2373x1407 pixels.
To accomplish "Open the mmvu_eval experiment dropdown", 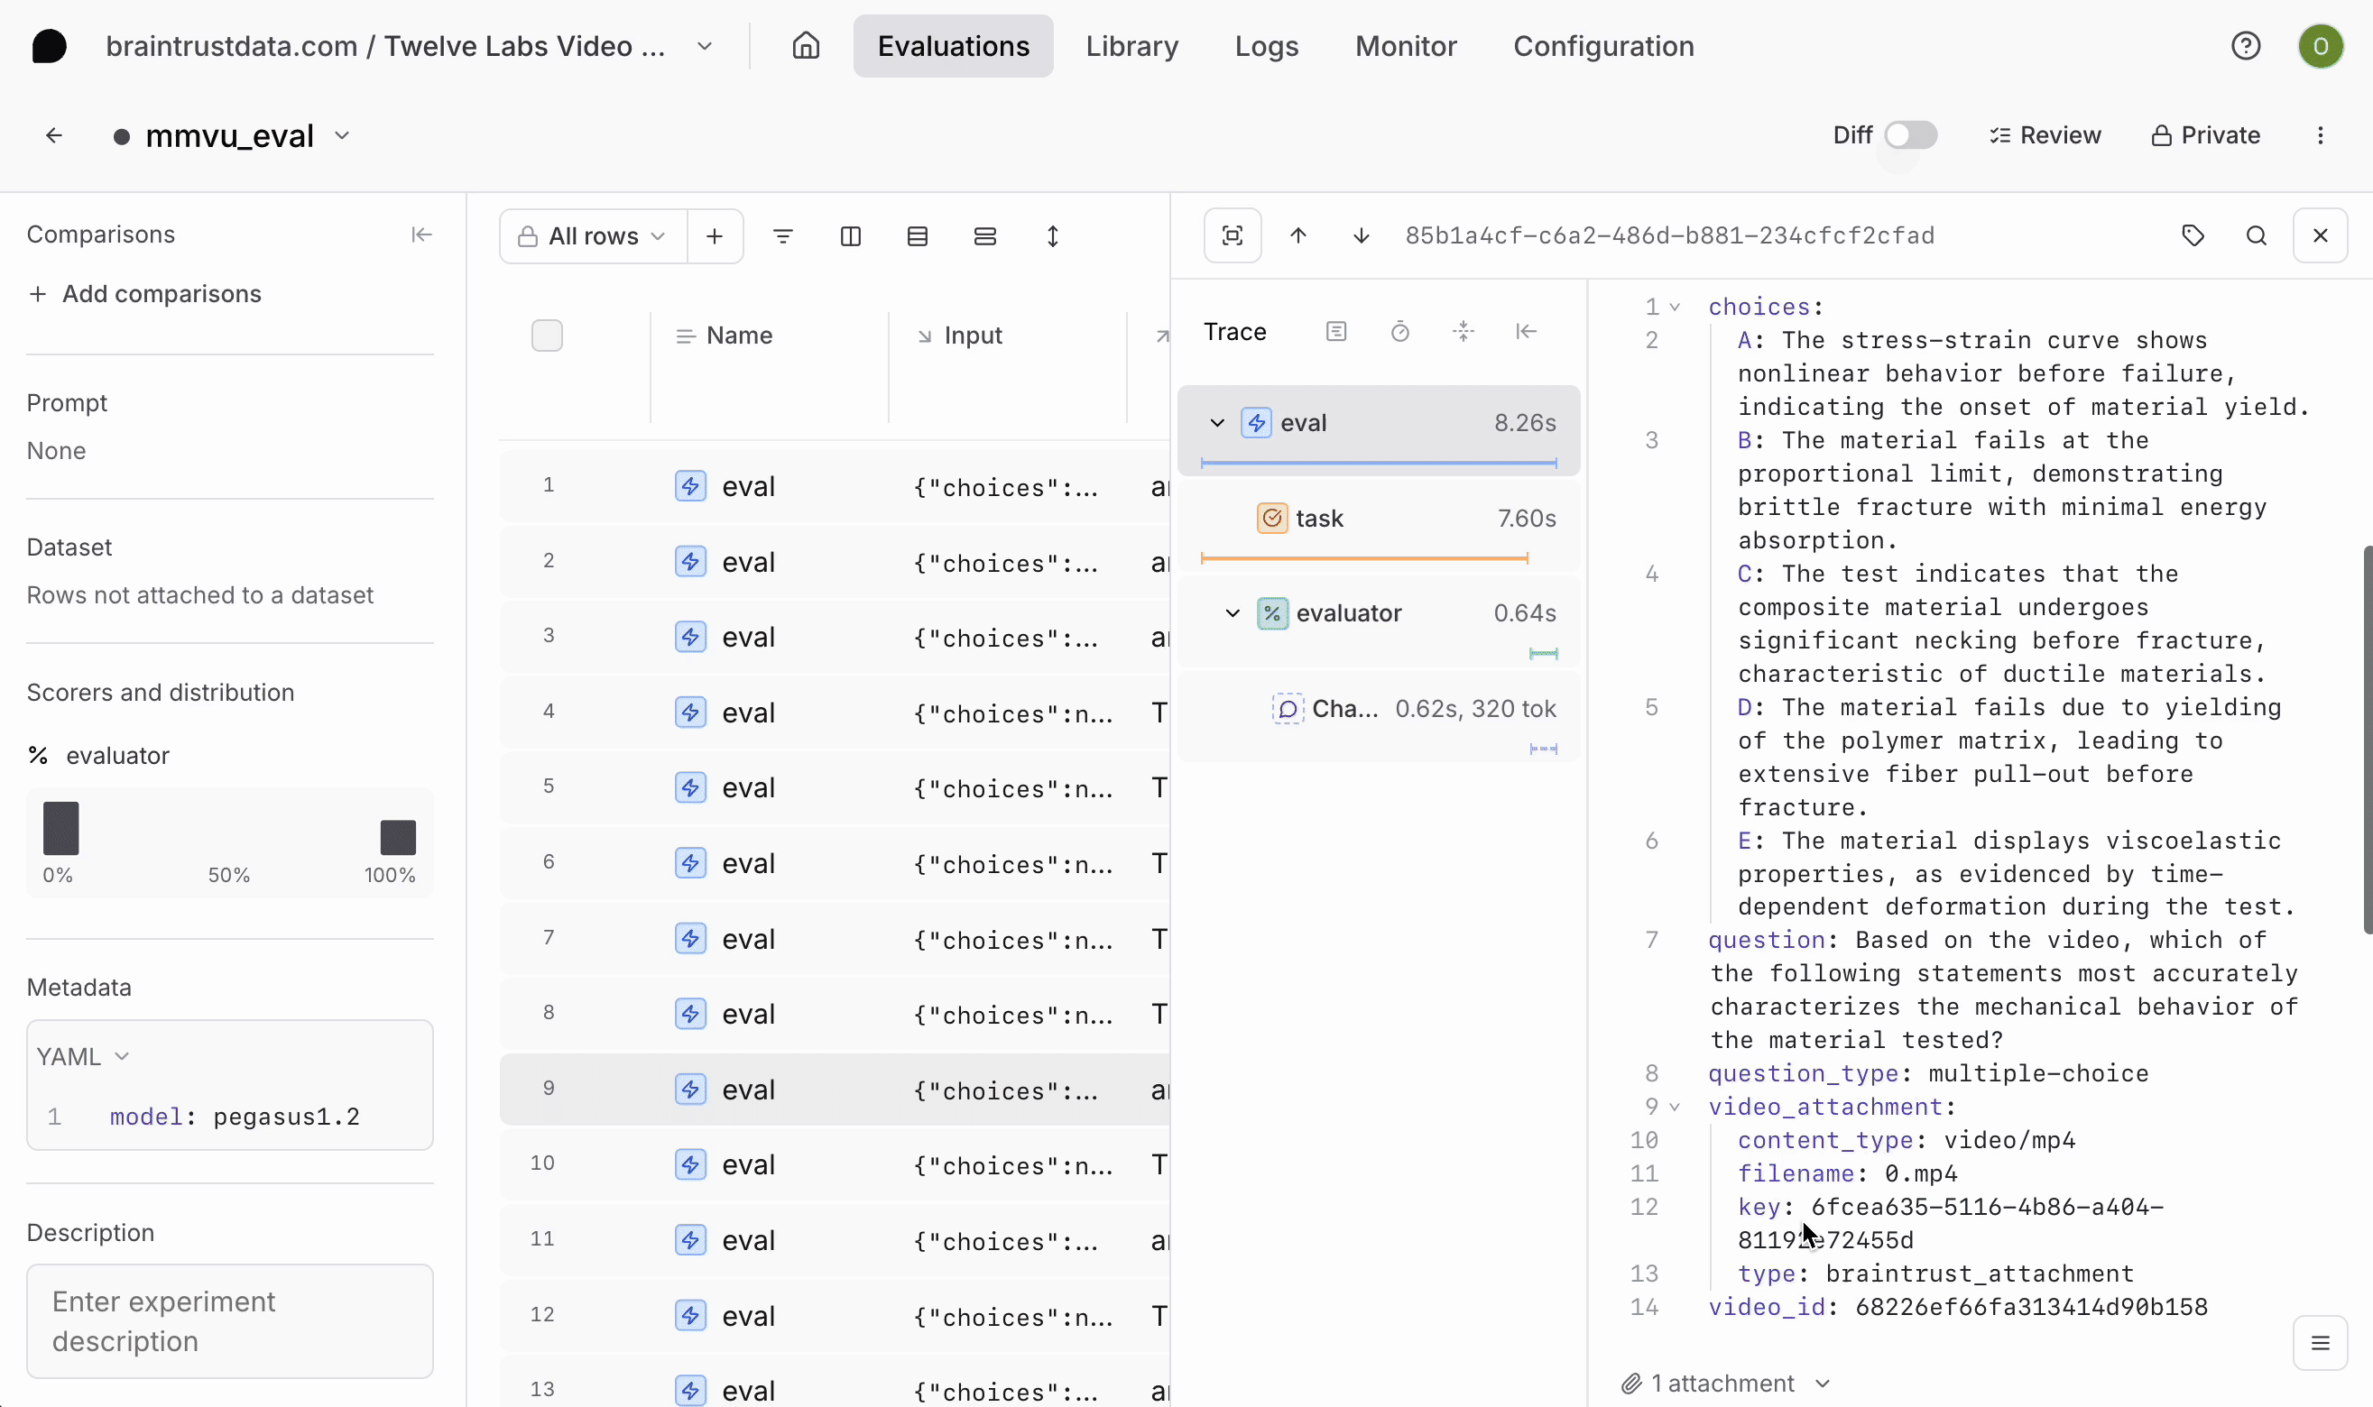I will click(341, 135).
